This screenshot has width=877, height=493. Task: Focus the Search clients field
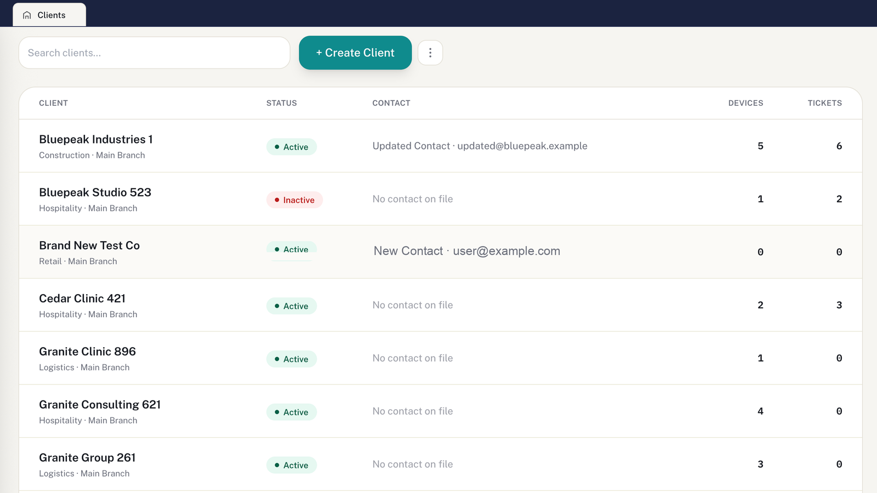pos(155,53)
